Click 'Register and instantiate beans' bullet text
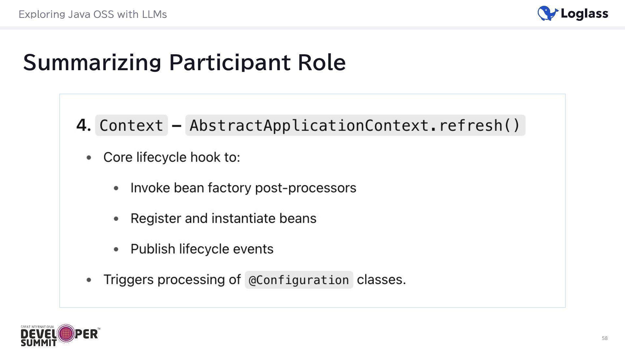 click(223, 218)
